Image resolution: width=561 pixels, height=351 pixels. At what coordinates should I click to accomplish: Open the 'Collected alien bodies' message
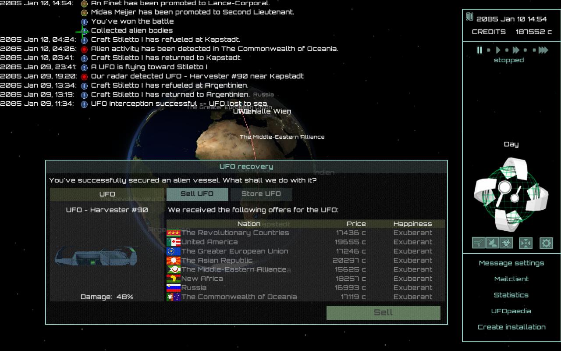click(132, 31)
